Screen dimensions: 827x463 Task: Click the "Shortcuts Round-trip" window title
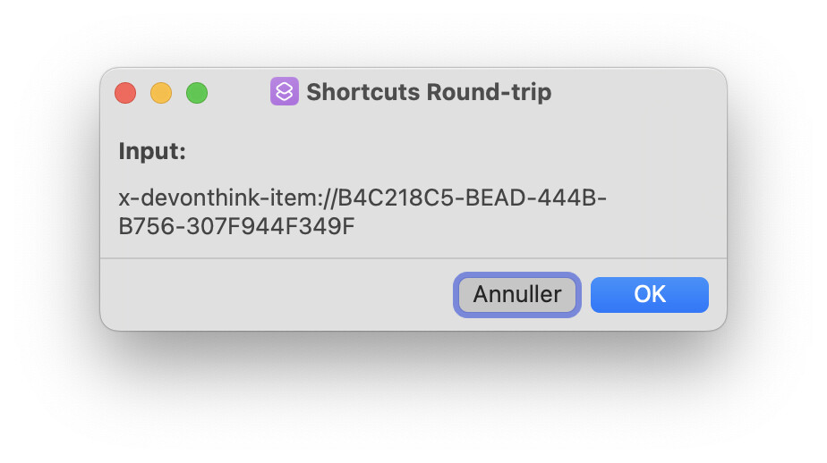pos(428,92)
